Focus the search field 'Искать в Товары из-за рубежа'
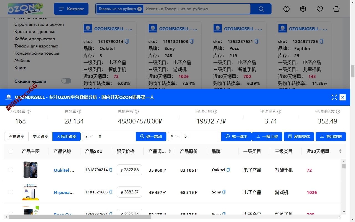Screen dimensions: 355x222 tap(197, 9)
